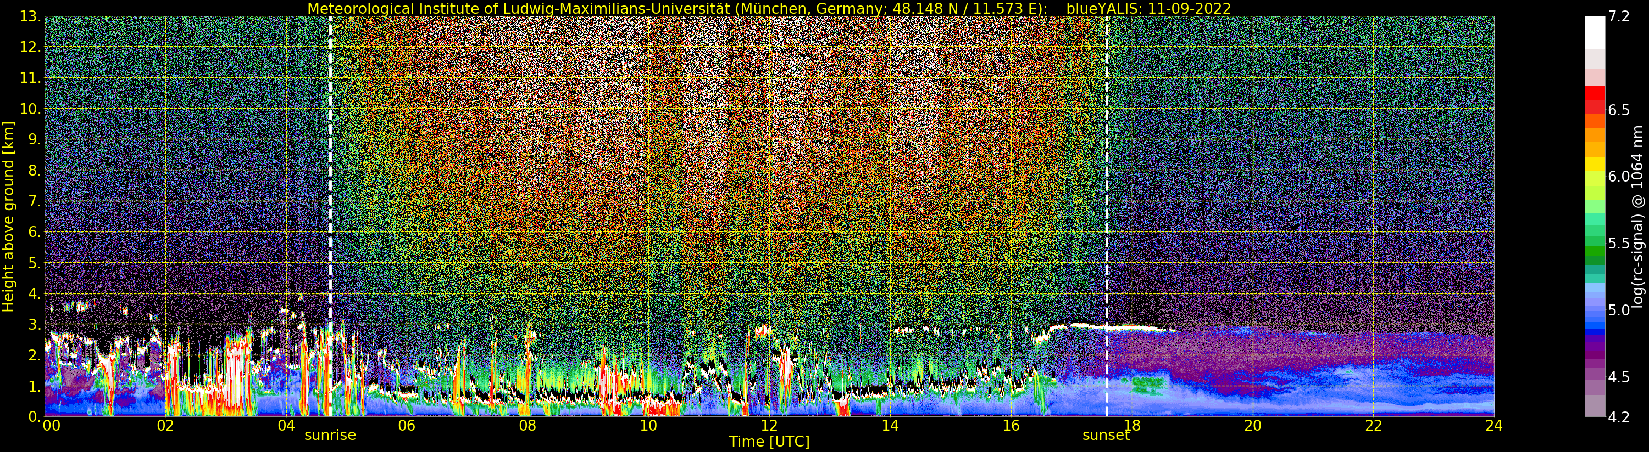Click time axis tick '06'
1649x452 pixels.
coord(407,426)
